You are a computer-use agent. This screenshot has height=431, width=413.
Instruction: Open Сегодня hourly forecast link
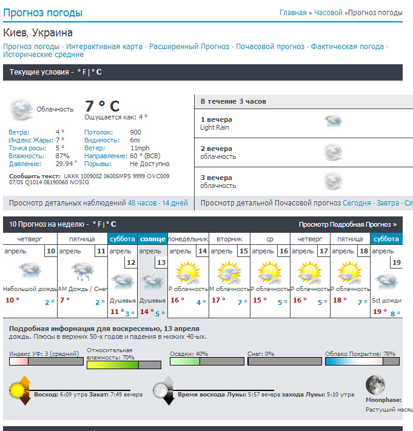click(x=357, y=203)
